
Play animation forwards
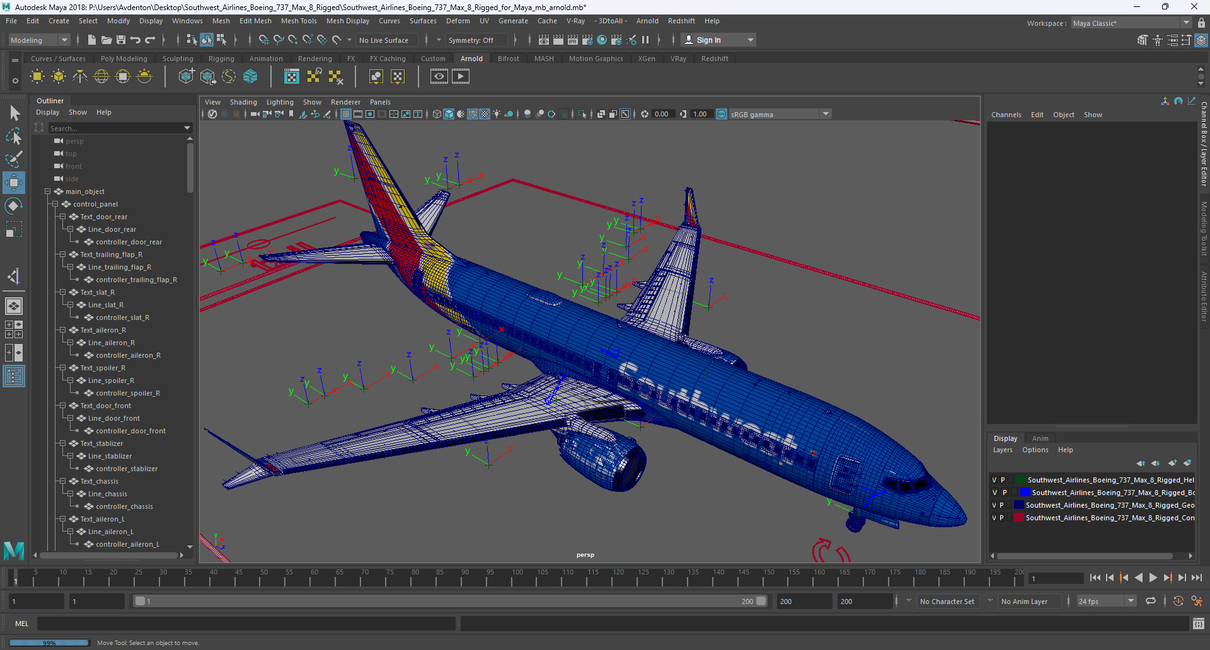[1153, 578]
